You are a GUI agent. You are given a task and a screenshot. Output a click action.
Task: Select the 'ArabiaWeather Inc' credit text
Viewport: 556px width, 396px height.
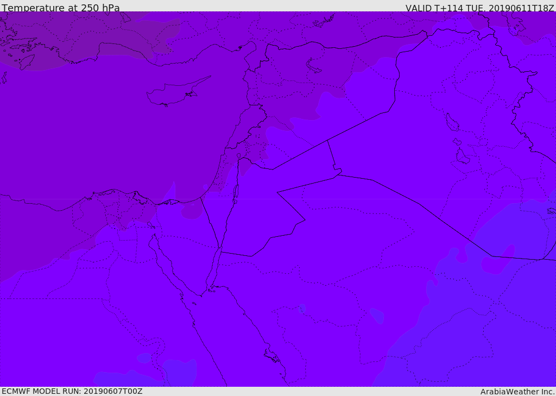click(517, 392)
